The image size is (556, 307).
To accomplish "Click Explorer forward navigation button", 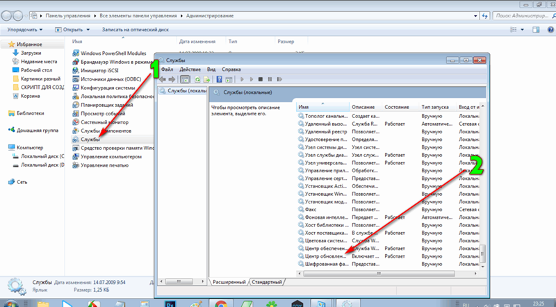I will coord(18,15).
